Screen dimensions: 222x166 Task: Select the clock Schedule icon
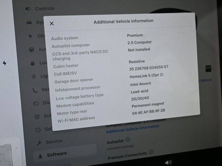pos(37,117)
